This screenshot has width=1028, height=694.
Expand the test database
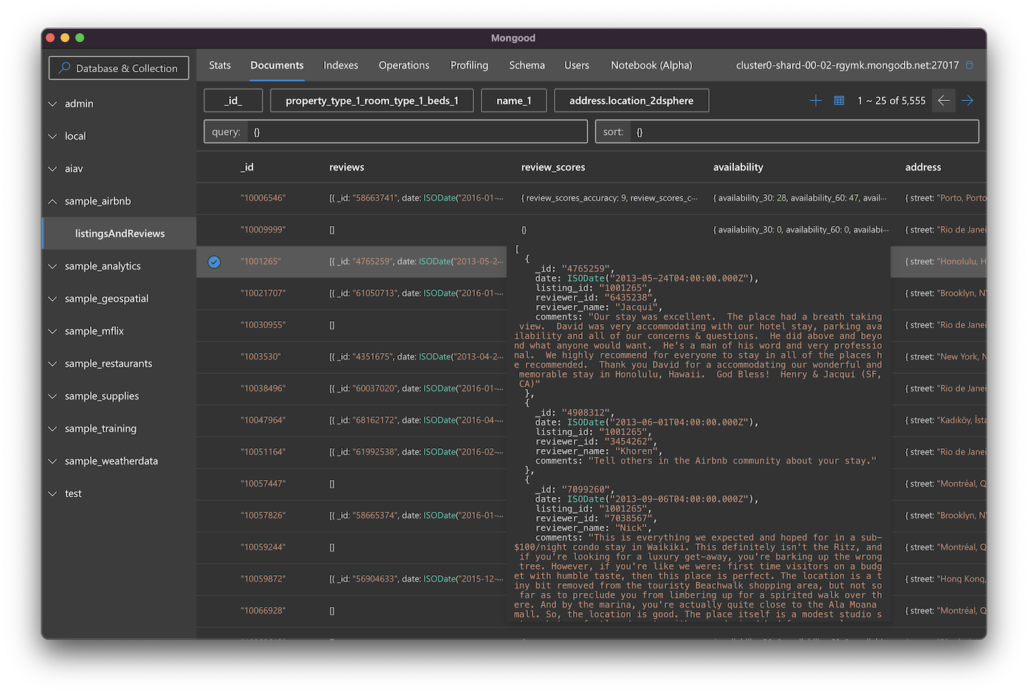52,493
